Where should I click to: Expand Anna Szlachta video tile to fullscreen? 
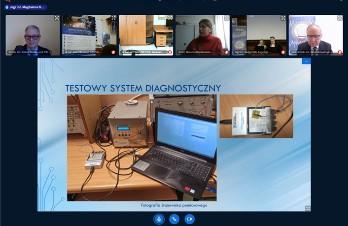point(113,18)
